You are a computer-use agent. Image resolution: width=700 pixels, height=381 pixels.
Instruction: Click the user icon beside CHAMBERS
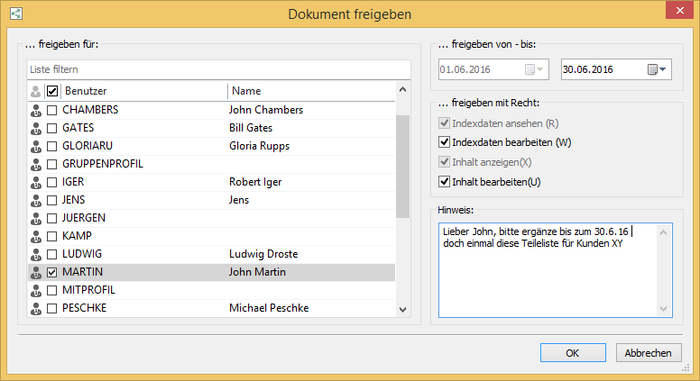(x=36, y=110)
